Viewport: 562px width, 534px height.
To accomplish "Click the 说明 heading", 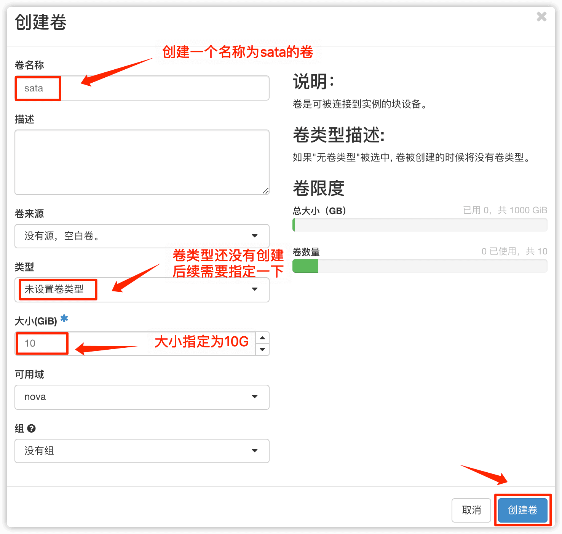I will click(314, 82).
